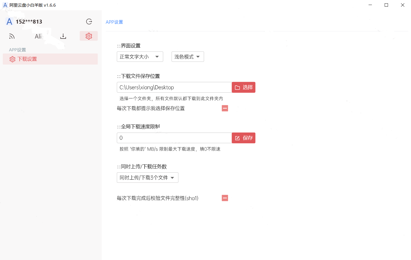
Task: Click the account name 152***813
Action: pos(29,22)
